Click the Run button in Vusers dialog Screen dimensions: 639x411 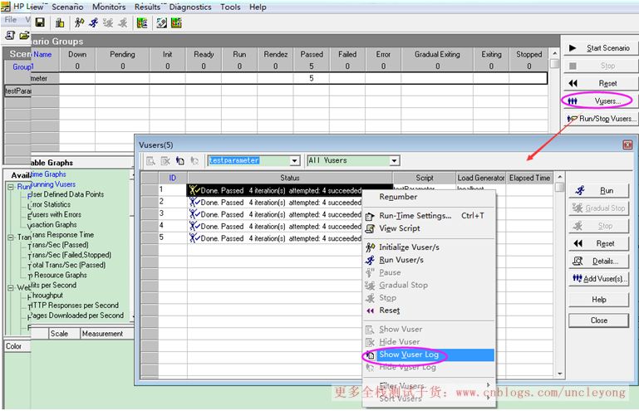pyautogui.click(x=598, y=191)
